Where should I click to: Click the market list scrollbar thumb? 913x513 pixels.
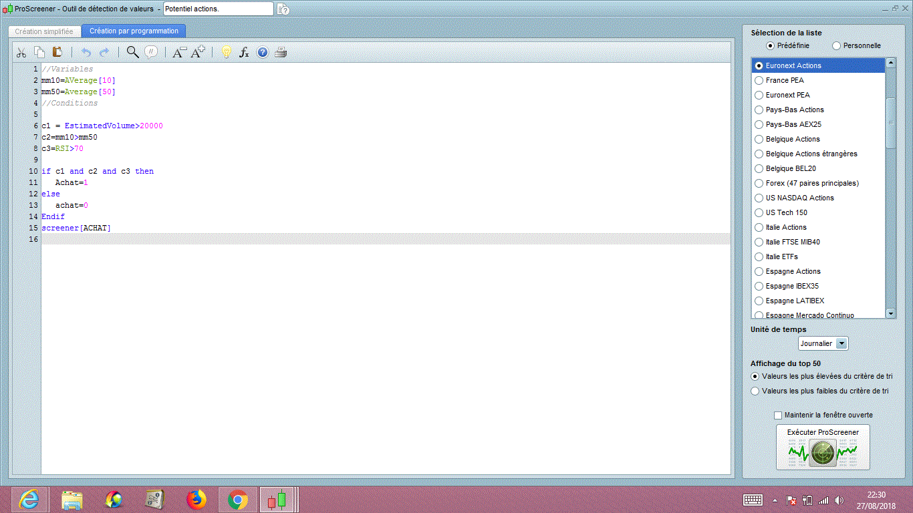pos(890,123)
